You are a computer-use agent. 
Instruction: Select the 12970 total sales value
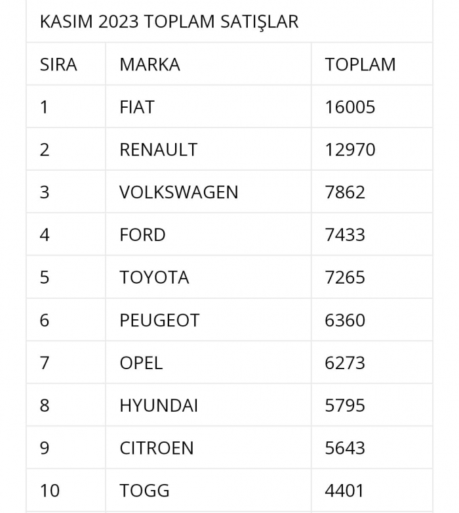pyautogui.click(x=350, y=150)
